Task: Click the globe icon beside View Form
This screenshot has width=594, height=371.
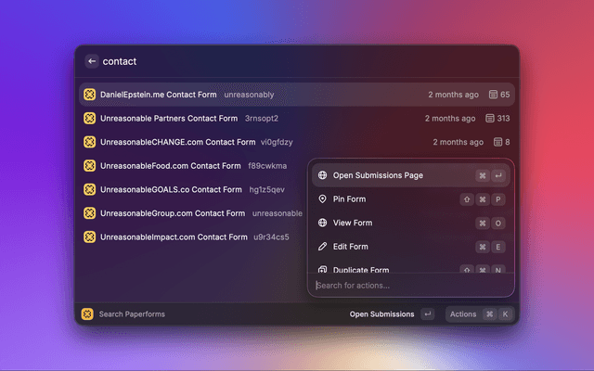Action: coord(322,223)
